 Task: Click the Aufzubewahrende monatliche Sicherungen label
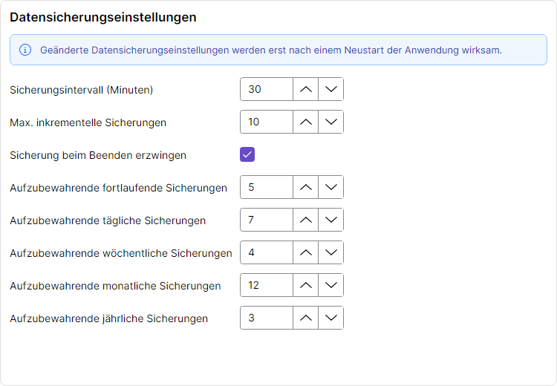point(115,286)
